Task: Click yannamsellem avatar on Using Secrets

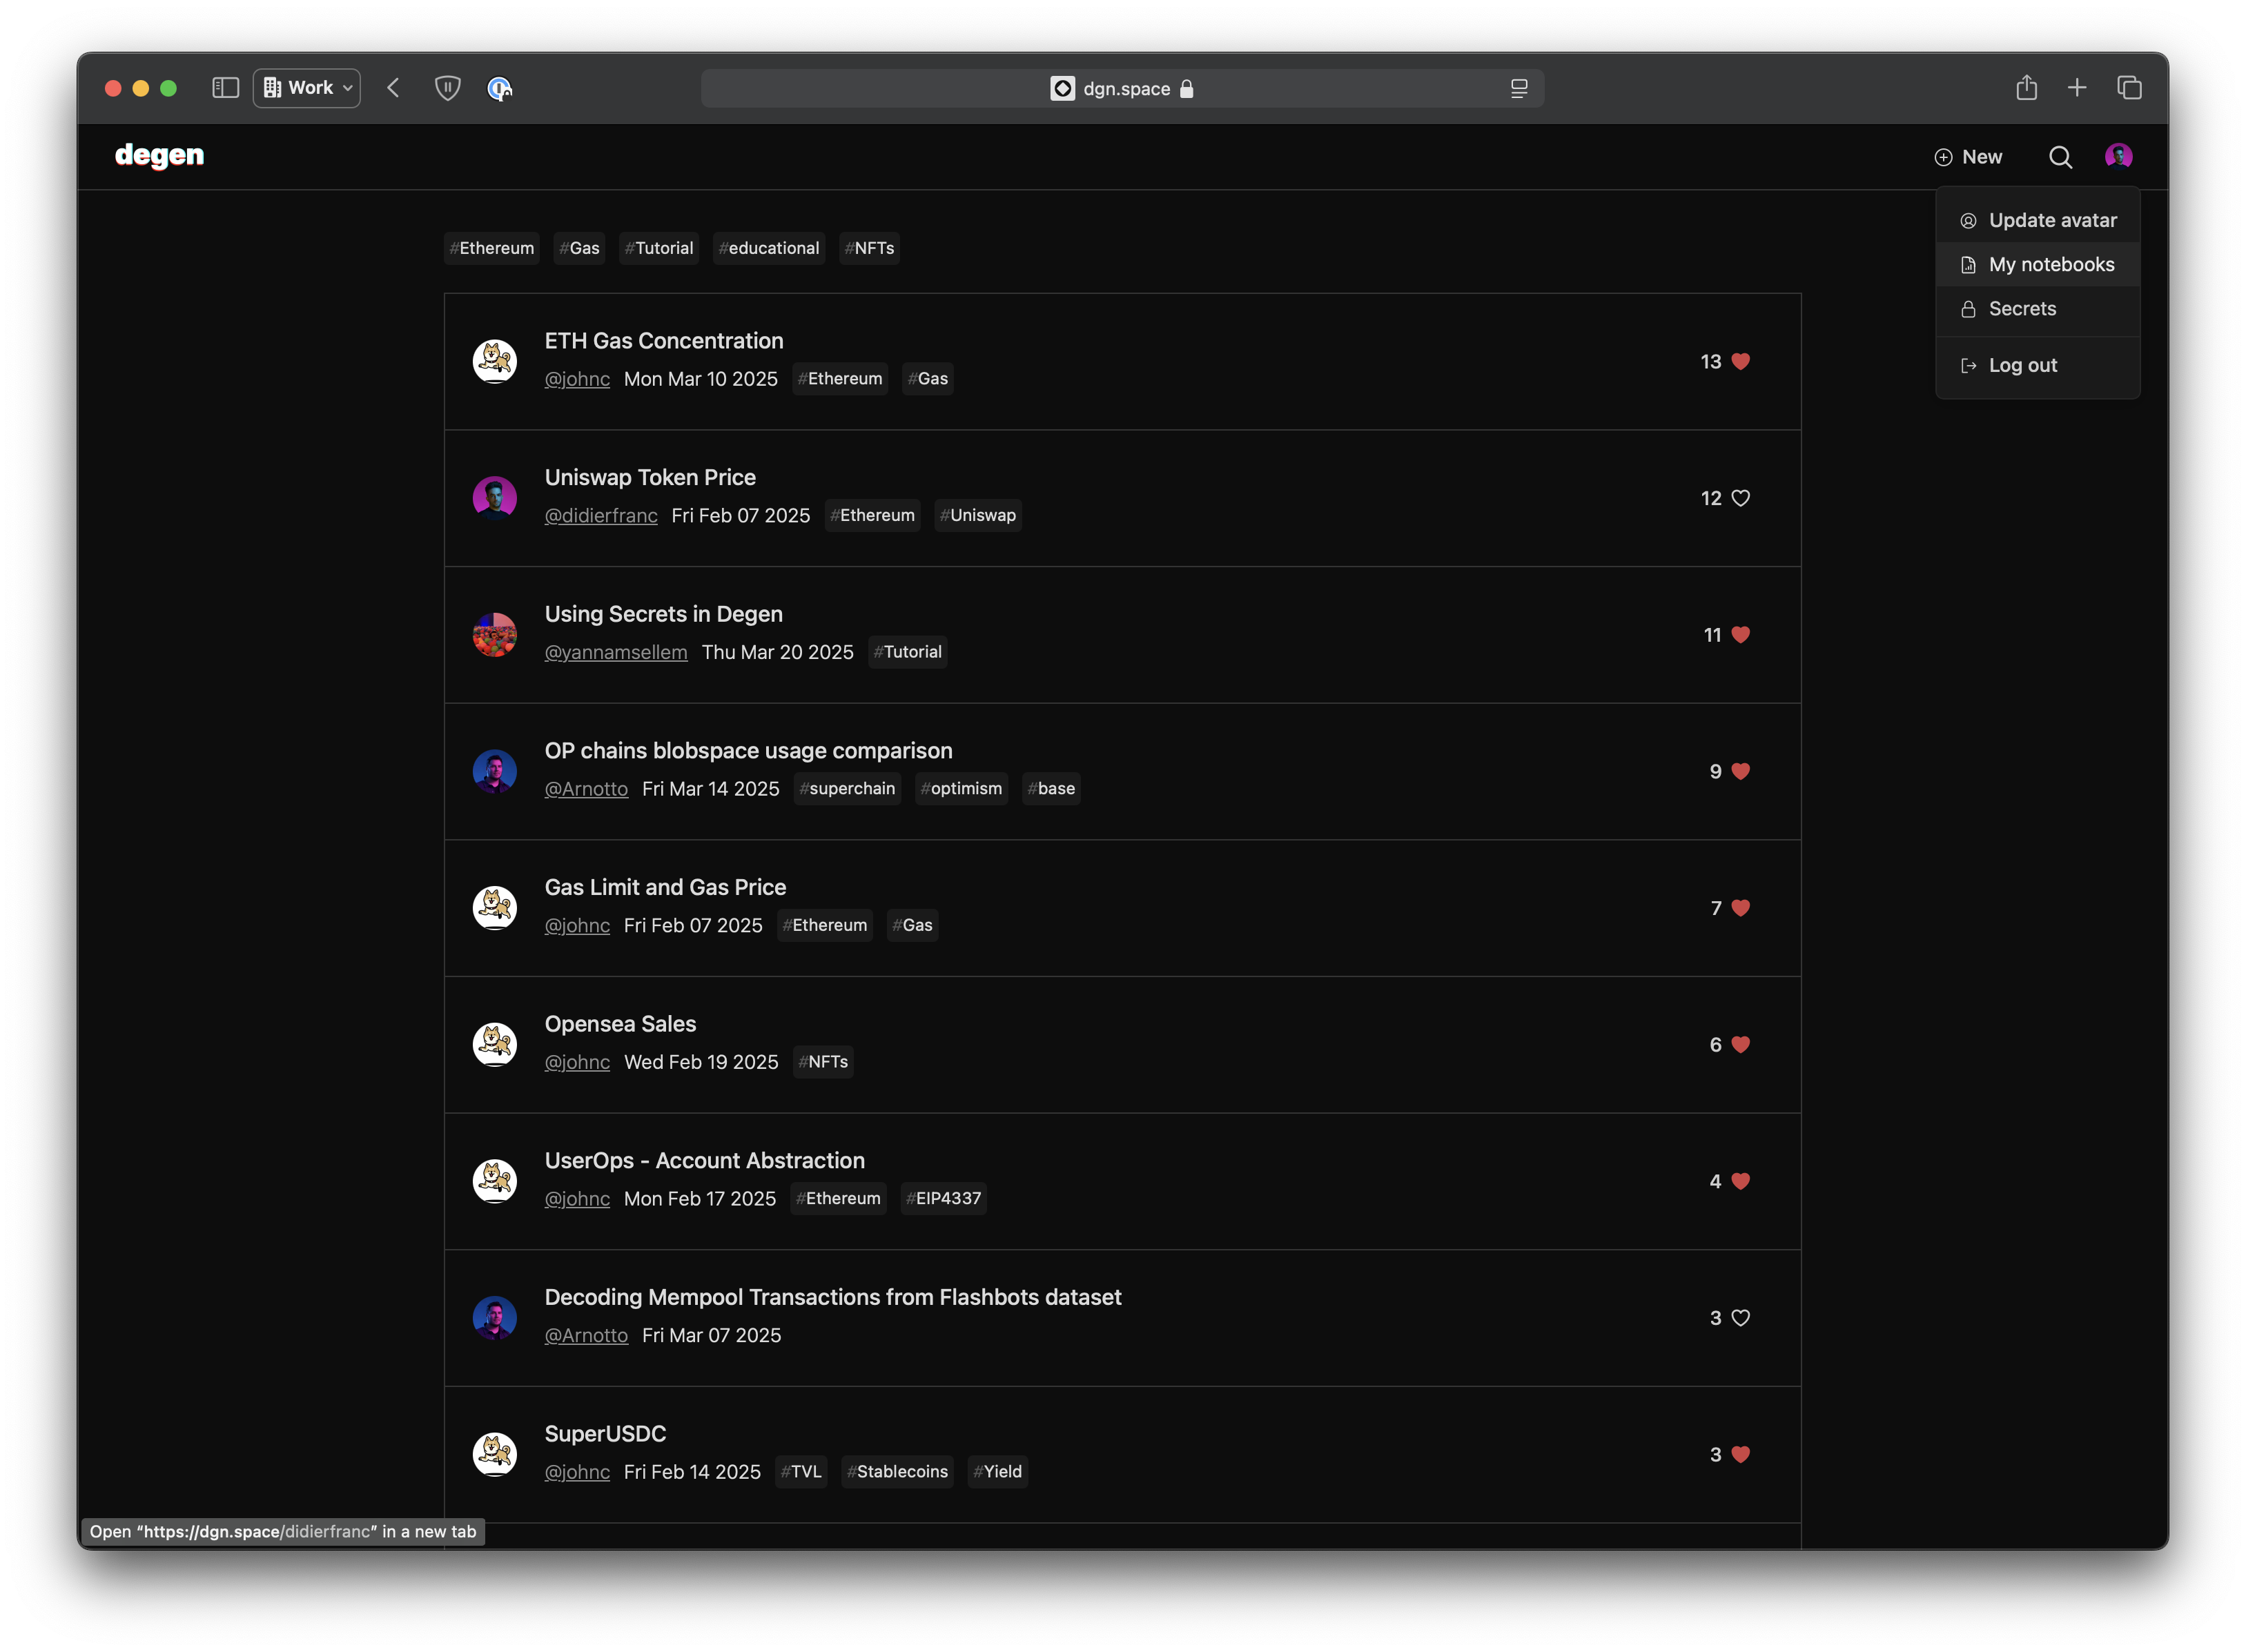Action: pyautogui.click(x=494, y=635)
